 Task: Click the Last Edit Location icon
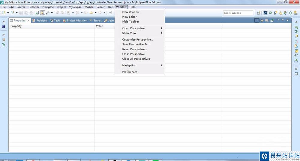(x=86, y=13)
